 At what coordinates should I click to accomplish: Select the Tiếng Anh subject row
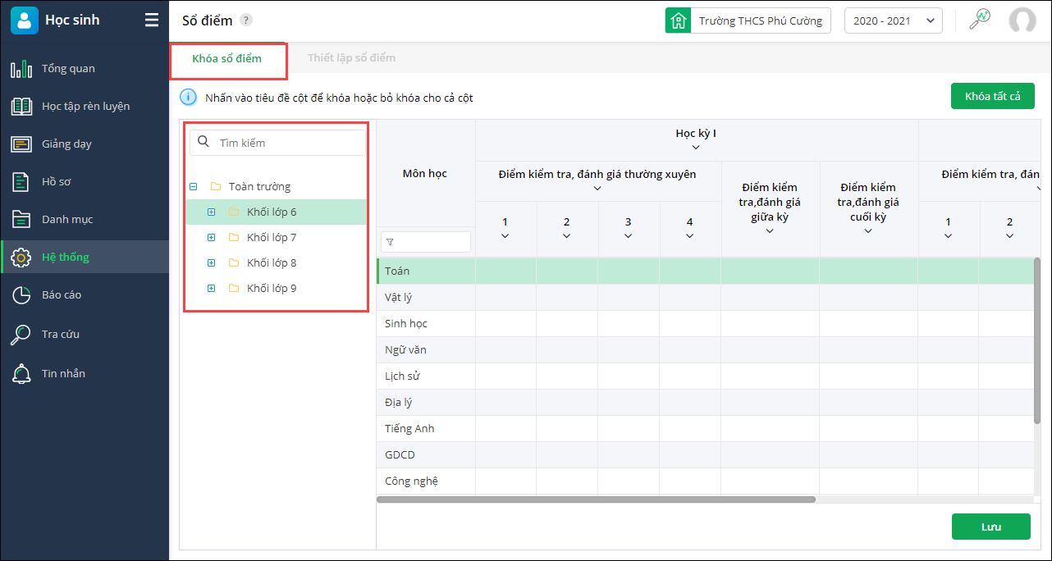click(x=705, y=428)
